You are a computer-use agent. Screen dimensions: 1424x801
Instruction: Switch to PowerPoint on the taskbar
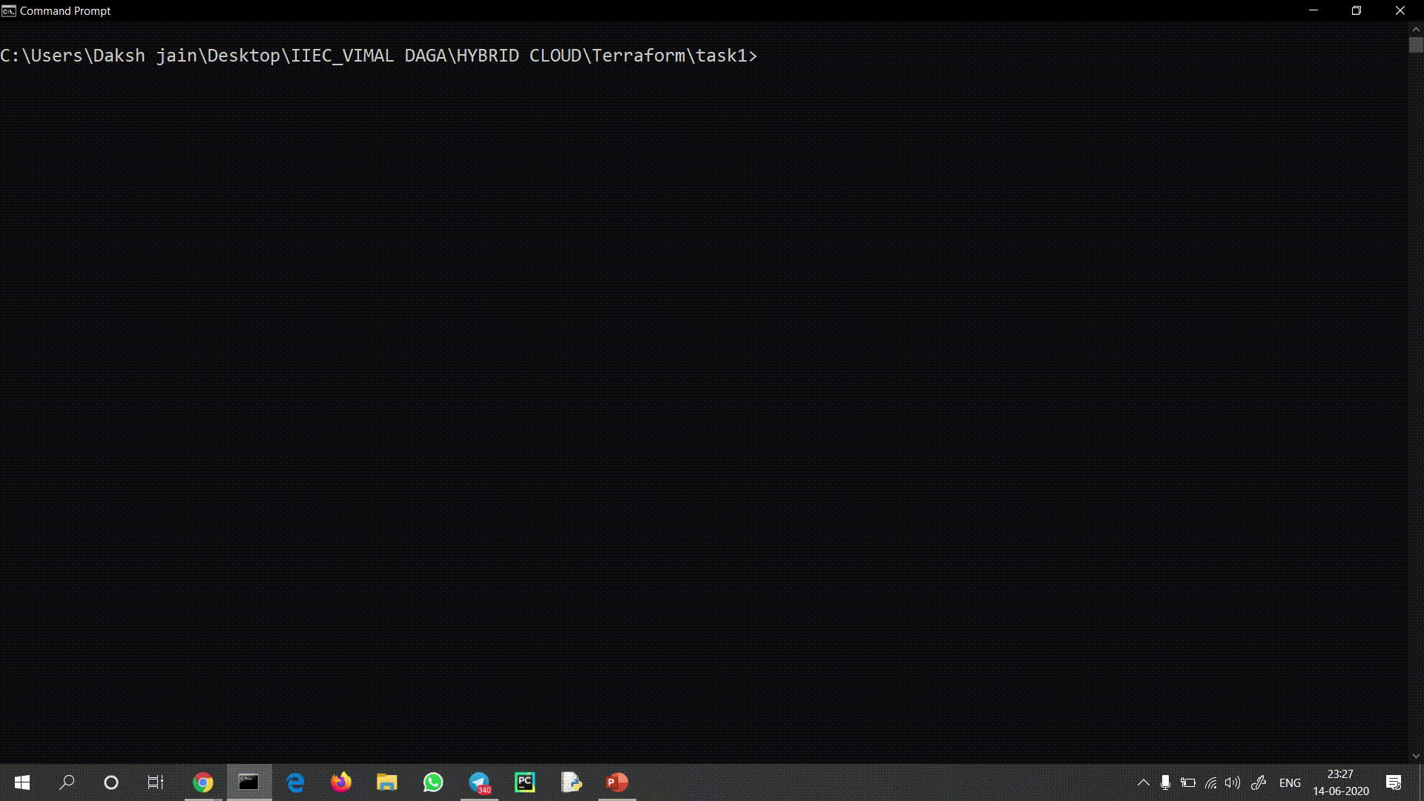[617, 782]
